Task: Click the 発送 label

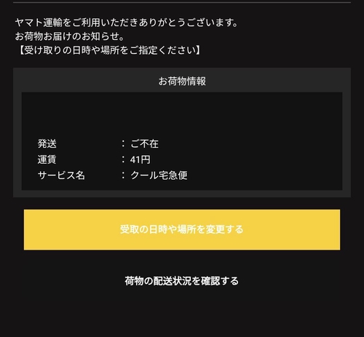Action: click(x=47, y=143)
